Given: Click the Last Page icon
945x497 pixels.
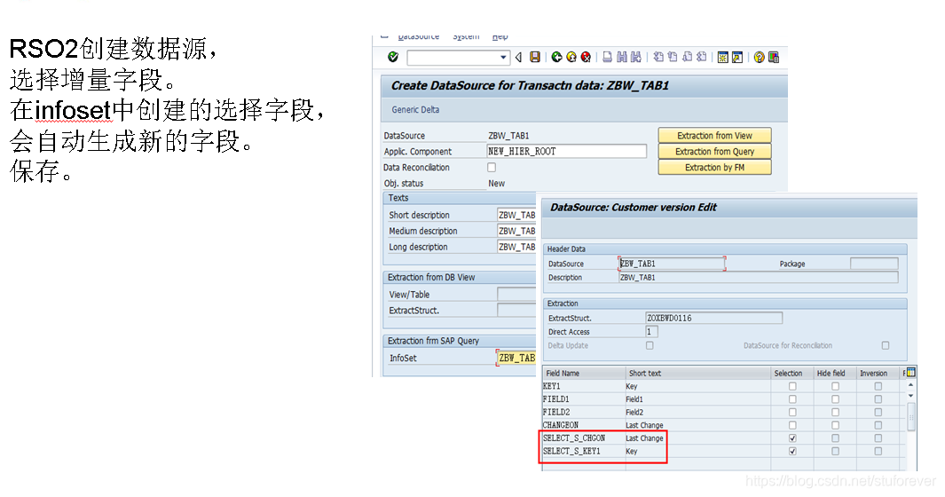Looking at the screenshot, I should tap(702, 57).
